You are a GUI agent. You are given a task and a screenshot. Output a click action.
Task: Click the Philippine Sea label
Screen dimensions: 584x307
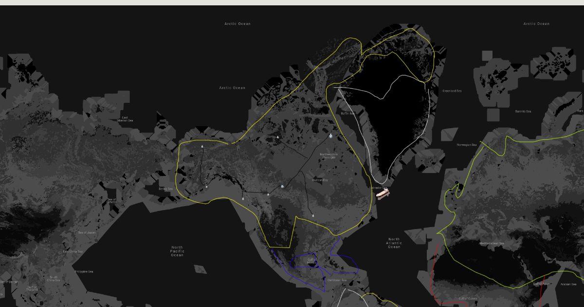coord(83,271)
